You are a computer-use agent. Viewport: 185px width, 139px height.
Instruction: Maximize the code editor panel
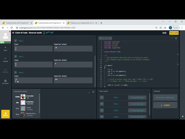pyautogui.click(x=176, y=38)
